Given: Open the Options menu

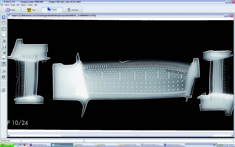Looking at the screenshot, I should point(23,5).
